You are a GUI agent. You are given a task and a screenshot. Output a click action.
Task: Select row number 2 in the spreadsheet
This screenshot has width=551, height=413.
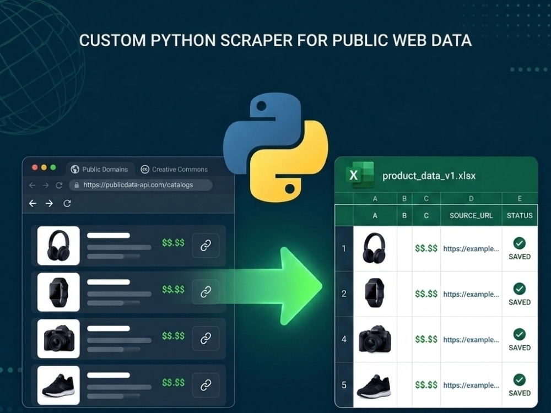[x=344, y=294]
